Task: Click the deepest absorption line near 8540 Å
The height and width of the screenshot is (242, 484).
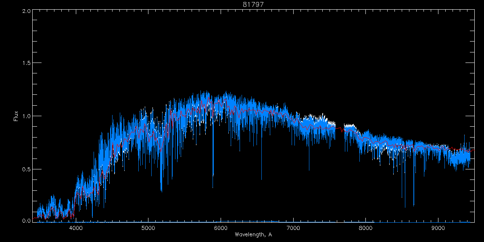Action: pos(405,205)
